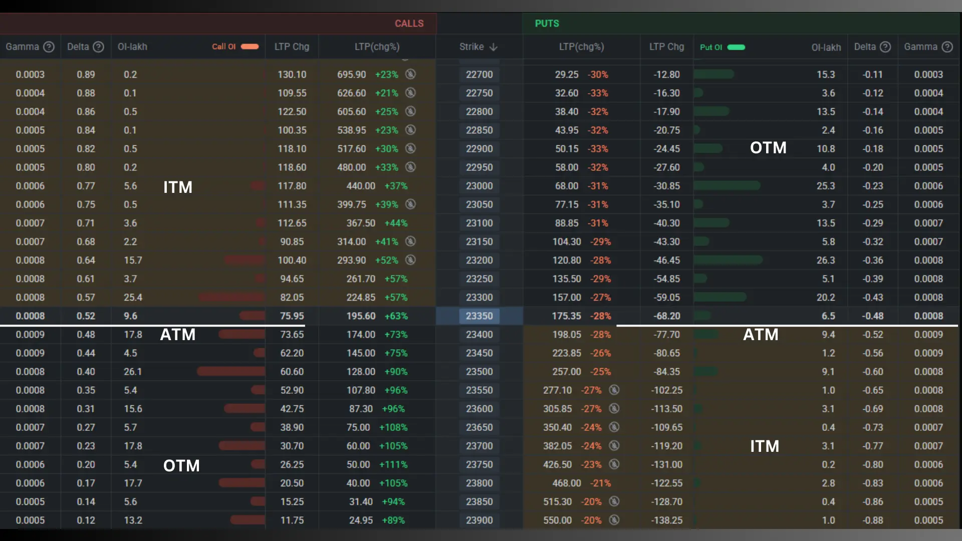The height and width of the screenshot is (541, 962).
Task: Open the help icon beside puts Gamma header
Action: point(947,47)
